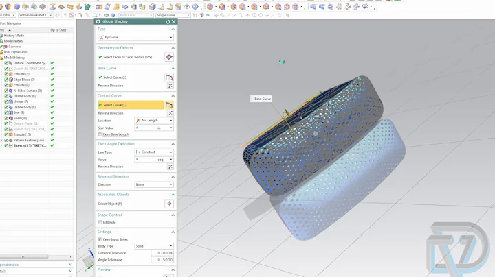Click Base Curve select-curve icon
The width and height of the screenshot is (495, 277).
pos(169,77)
